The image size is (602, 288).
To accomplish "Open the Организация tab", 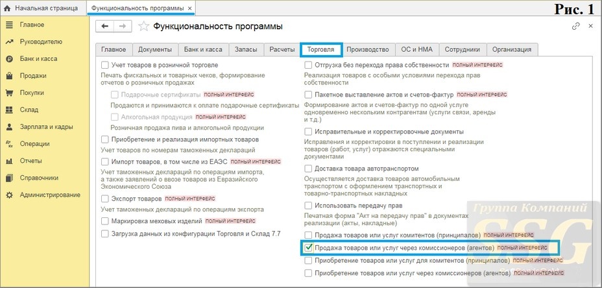I will (x=512, y=49).
